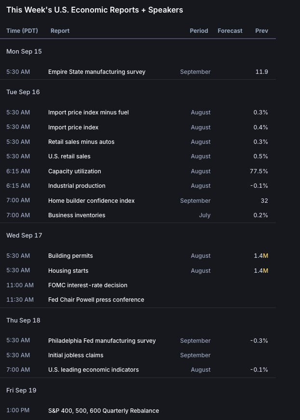
Task: Open U.S. leading economic indicators
Action: [93, 370]
